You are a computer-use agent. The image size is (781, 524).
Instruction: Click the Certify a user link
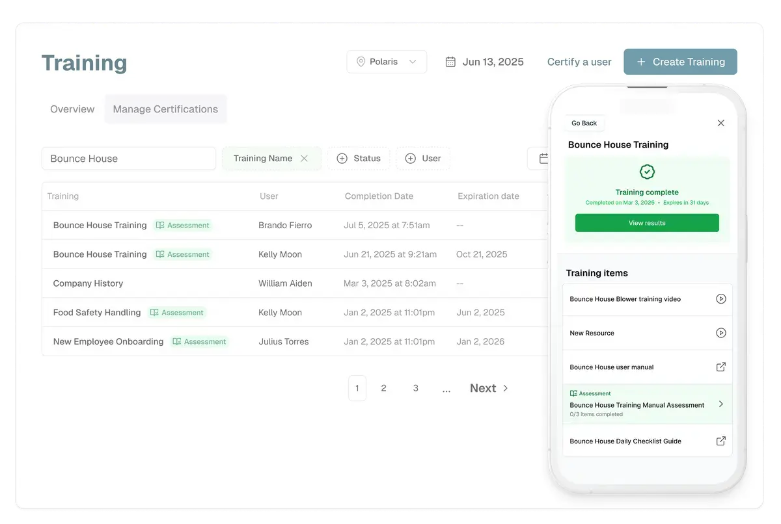579,62
